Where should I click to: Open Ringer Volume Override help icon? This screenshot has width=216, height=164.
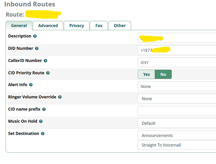point(60,97)
